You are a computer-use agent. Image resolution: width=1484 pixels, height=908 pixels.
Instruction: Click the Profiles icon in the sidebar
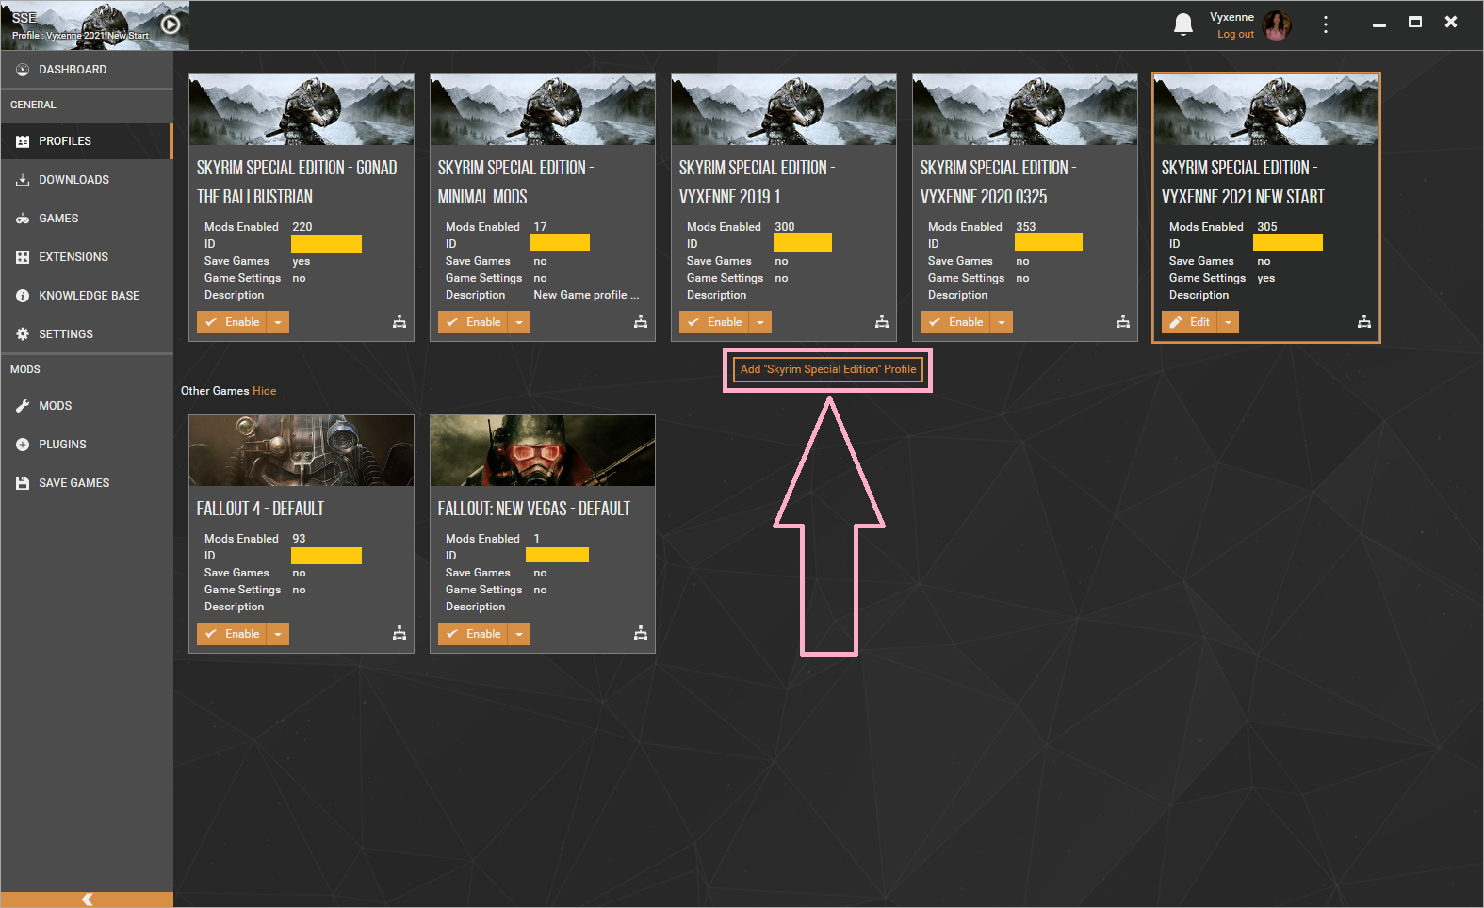point(23,141)
